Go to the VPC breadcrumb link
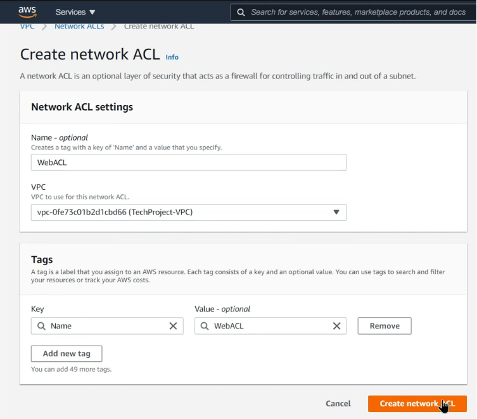Image resolution: width=477 pixels, height=419 pixels. coord(27,26)
